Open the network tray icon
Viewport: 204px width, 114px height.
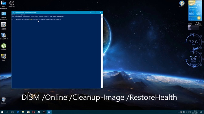tap(184, 112)
